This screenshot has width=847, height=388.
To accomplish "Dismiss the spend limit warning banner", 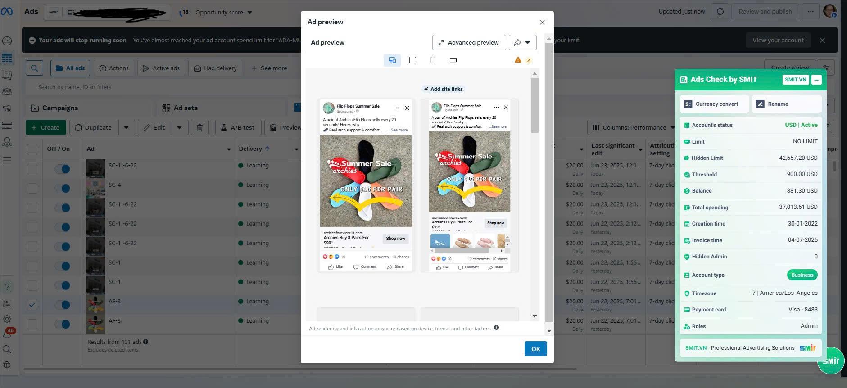I will pyautogui.click(x=822, y=40).
